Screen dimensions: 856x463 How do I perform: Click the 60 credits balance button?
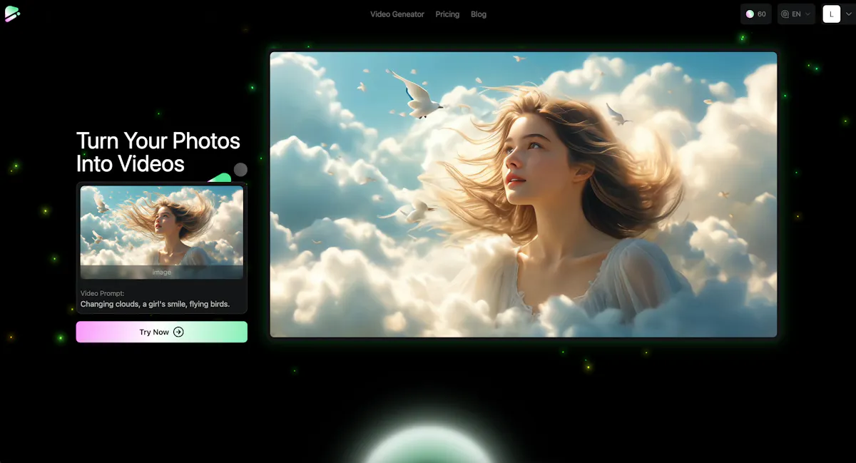tap(756, 14)
